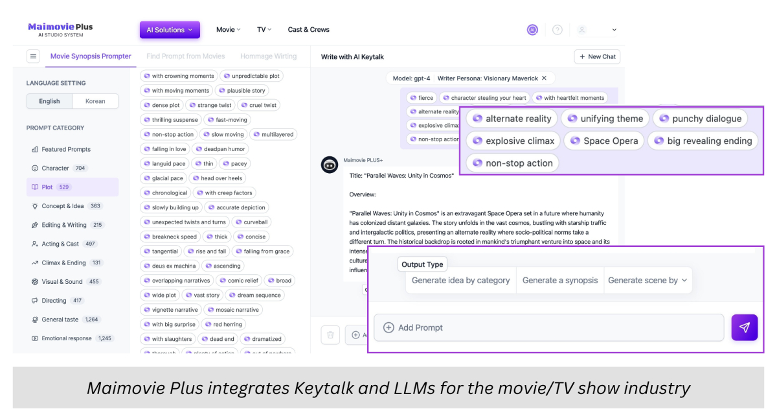Select 'falling in love' chip
The image size is (777, 420).
click(x=164, y=149)
